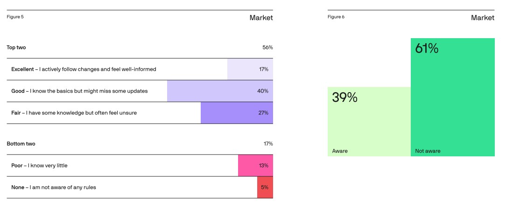Image resolution: width=506 pixels, height=208 pixels.
Task: Click the red None 5% bar
Action: pyautogui.click(x=265, y=188)
